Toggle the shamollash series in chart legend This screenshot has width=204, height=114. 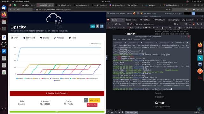pyautogui.click(x=28, y=79)
